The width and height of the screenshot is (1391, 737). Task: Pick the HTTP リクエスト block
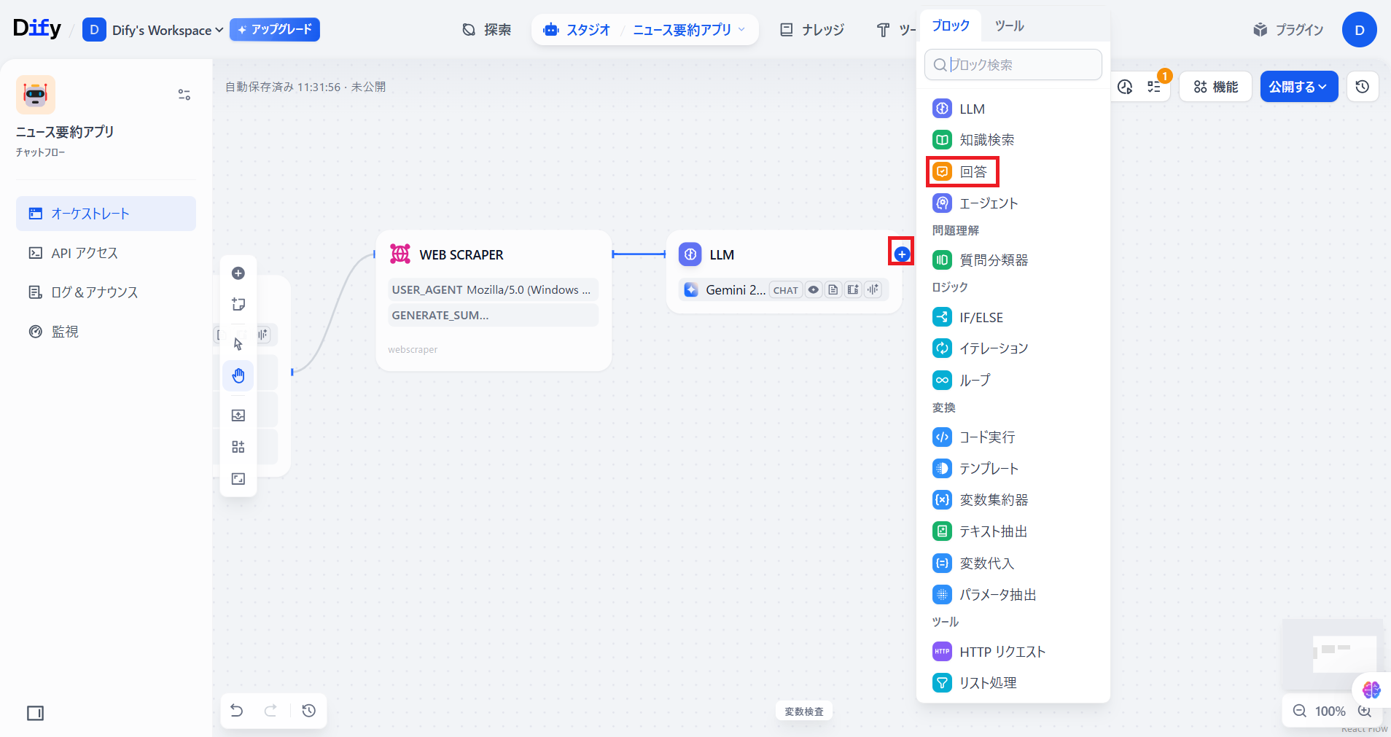[x=1002, y=652]
